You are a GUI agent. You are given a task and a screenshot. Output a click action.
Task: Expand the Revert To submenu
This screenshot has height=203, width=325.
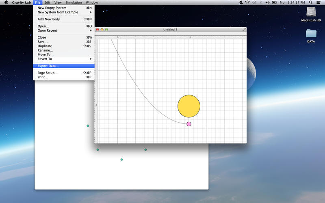pos(64,59)
